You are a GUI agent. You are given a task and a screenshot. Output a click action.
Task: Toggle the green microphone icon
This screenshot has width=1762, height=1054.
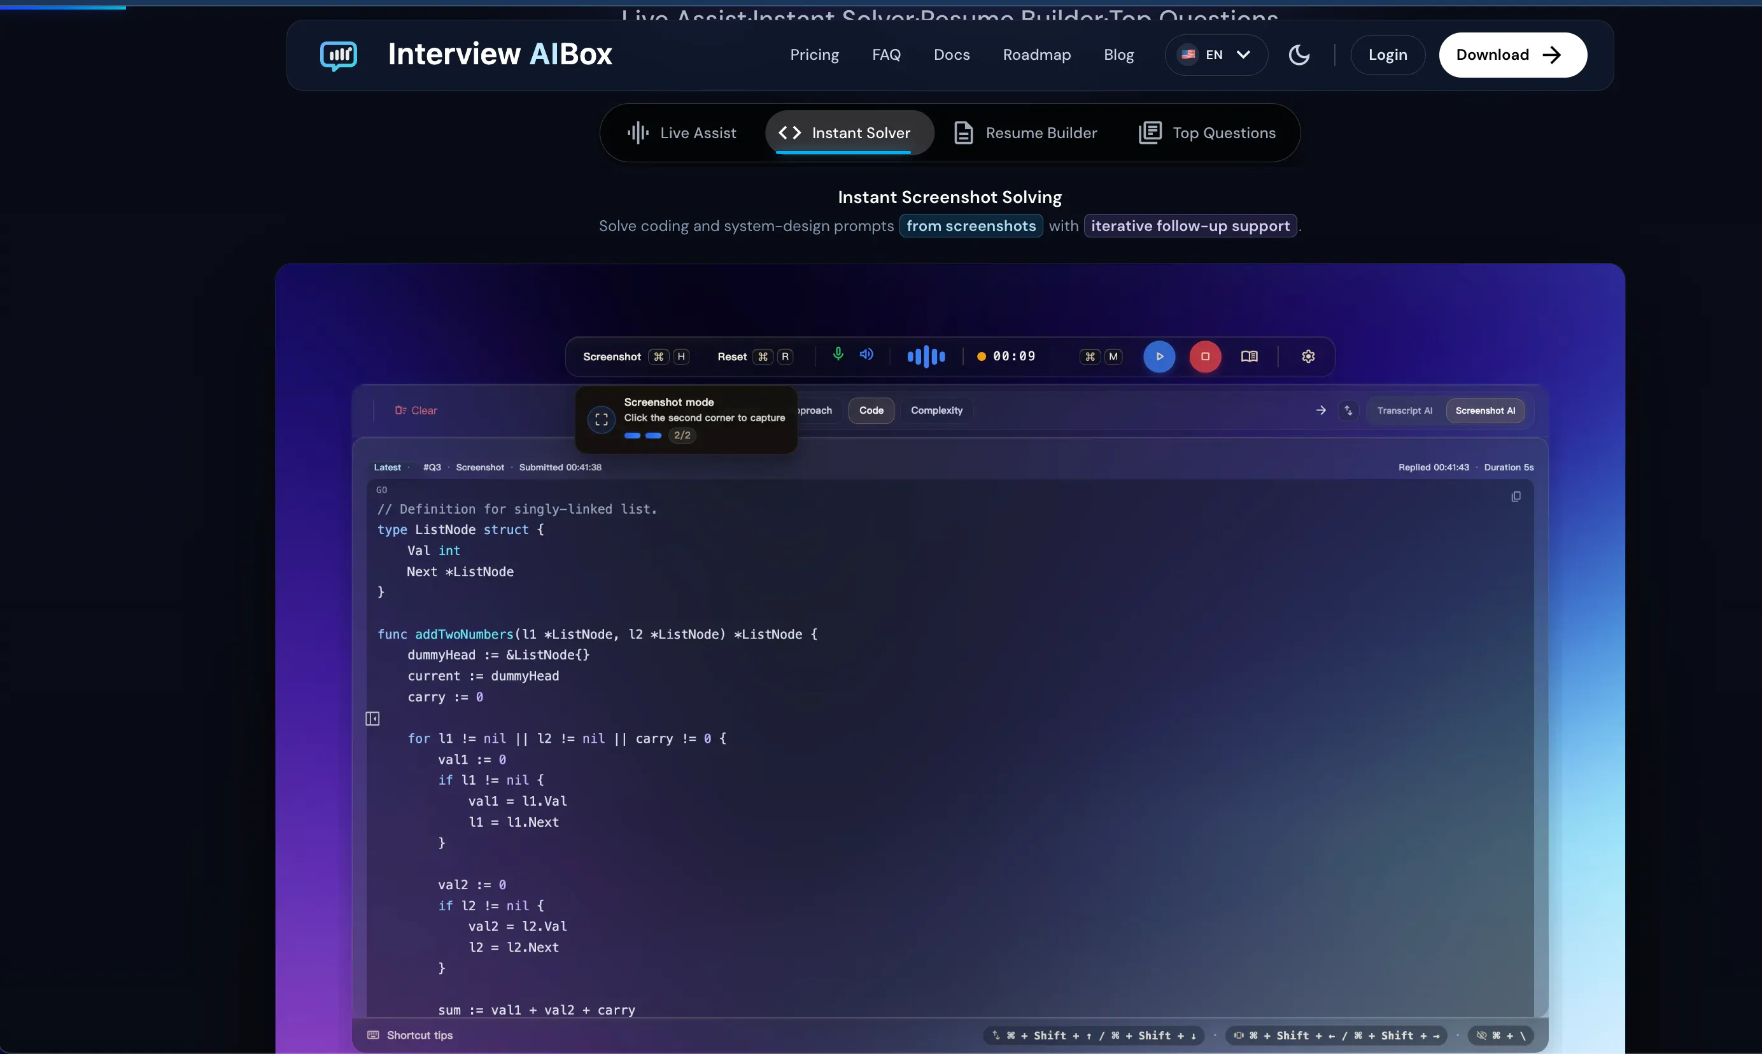[x=838, y=354]
